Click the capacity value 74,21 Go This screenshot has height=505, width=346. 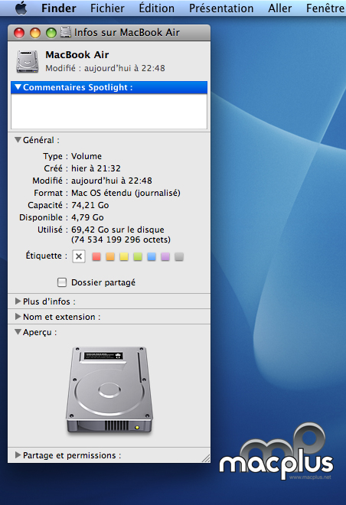click(x=90, y=205)
